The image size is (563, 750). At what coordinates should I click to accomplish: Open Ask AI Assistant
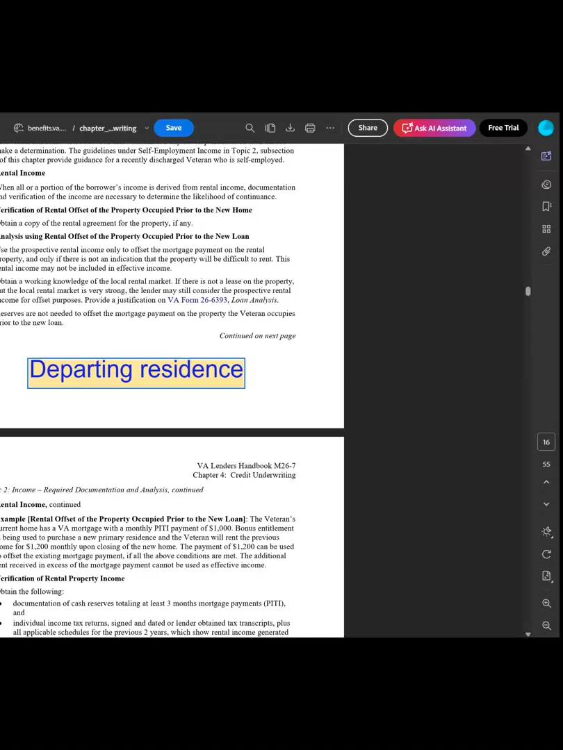pyautogui.click(x=434, y=128)
